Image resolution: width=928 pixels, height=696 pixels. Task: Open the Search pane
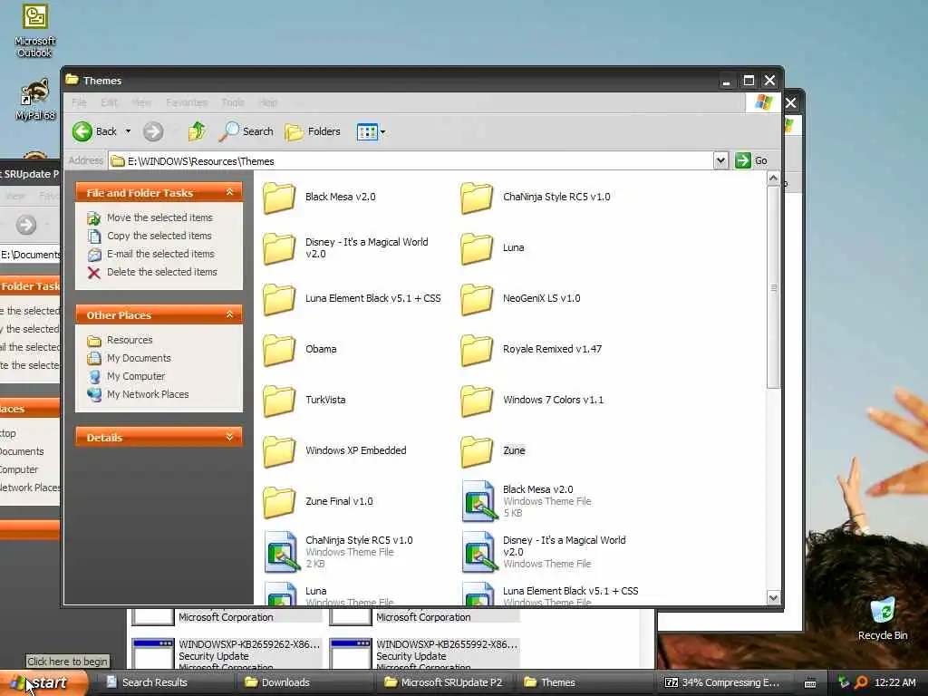coord(246,131)
